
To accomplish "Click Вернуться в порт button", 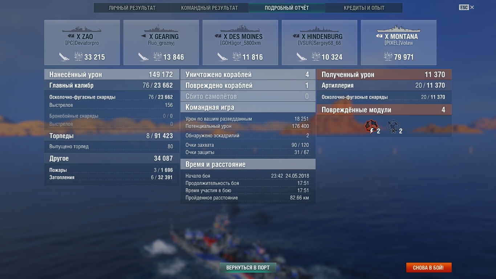I will [248, 268].
